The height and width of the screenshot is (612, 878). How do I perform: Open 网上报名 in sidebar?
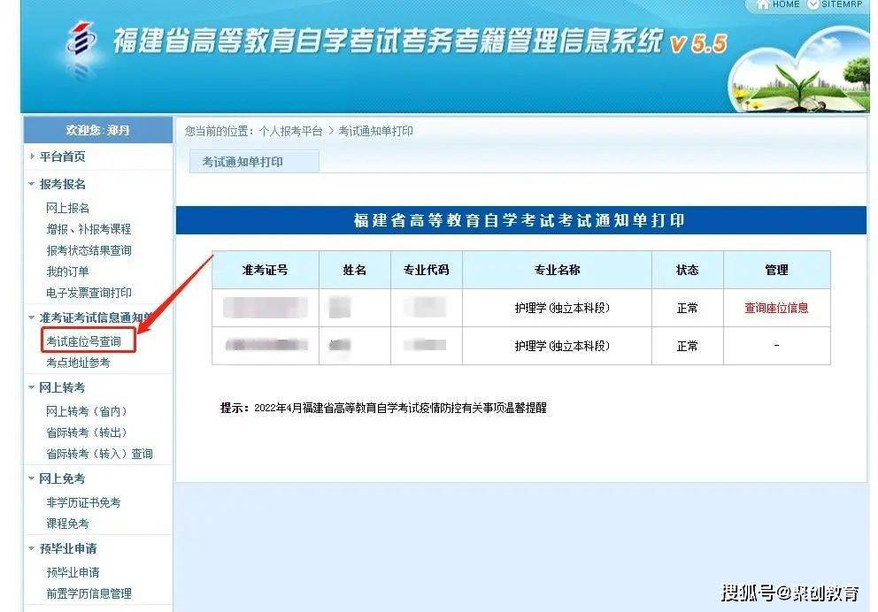click(x=68, y=208)
